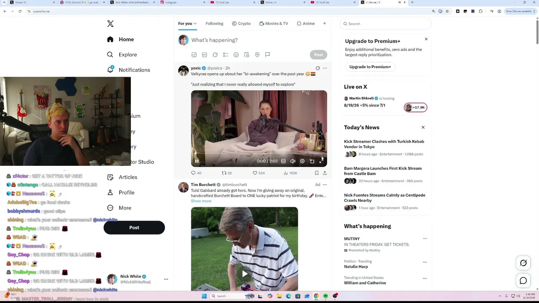
Task: Schedule the post using the calendar icon
Action: pyautogui.click(x=247, y=55)
